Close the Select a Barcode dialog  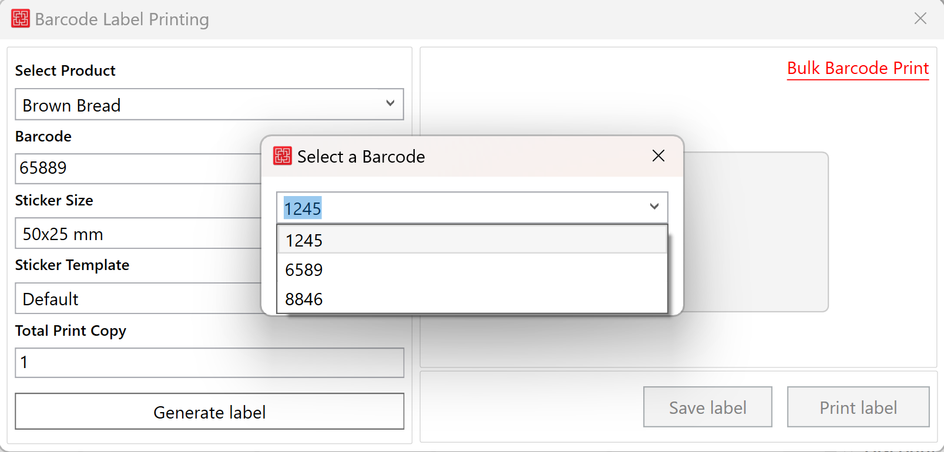tap(659, 156)
